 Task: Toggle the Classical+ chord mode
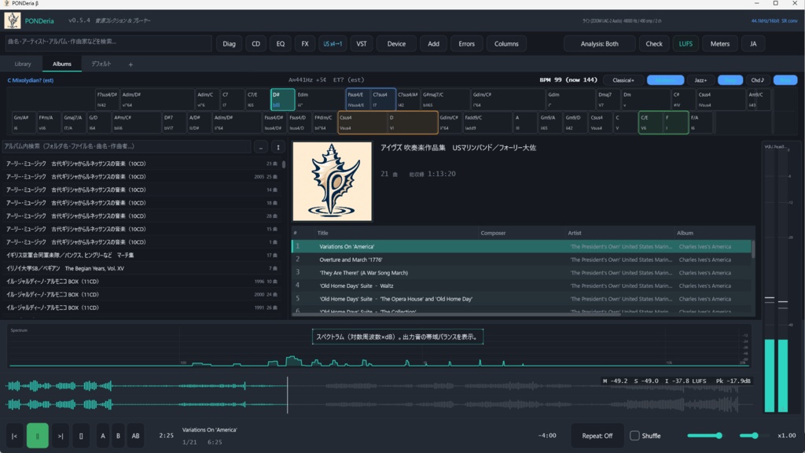click(x=623, y=80)
